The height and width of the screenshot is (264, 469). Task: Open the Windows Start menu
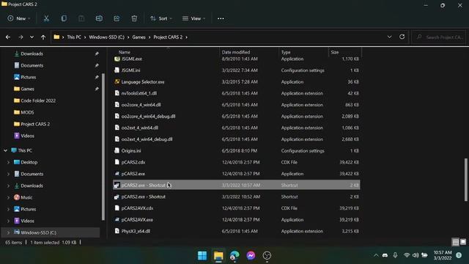pyautogui.click(x=202, y=255)
